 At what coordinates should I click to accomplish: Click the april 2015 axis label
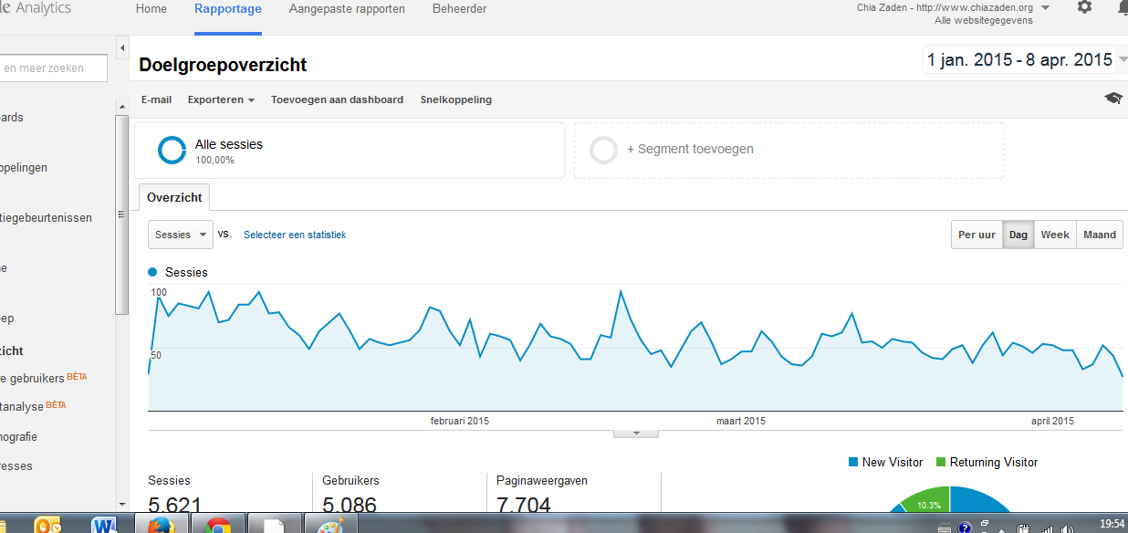[1052, 421]
